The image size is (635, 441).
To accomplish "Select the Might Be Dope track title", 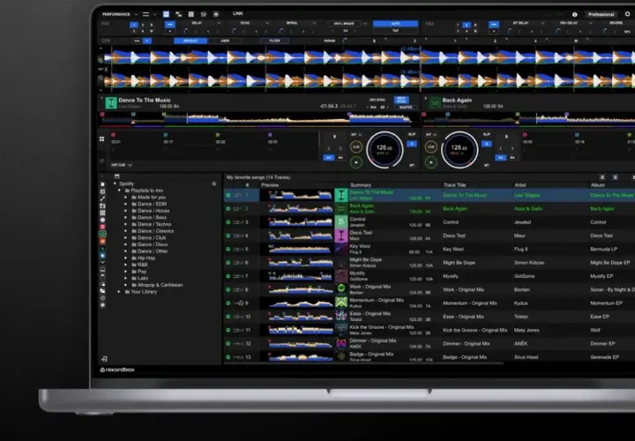I will pyautogui.click(x=459, y=263).
